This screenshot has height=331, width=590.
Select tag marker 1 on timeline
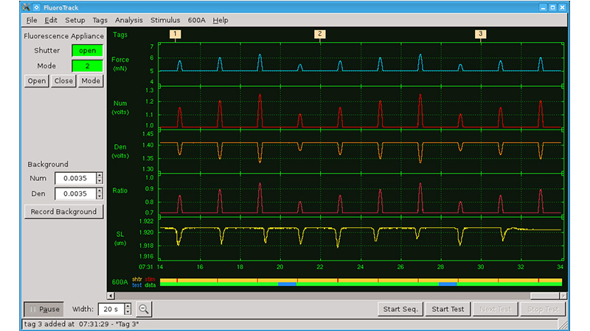pos(175,34)
